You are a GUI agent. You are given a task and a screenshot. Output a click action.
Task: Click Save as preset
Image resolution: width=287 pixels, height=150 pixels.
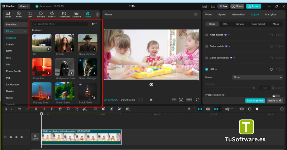(255, 100)
